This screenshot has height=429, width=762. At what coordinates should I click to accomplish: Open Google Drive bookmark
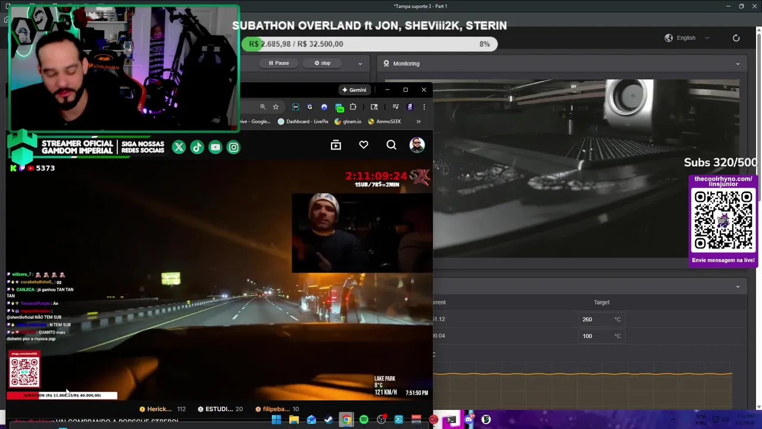[255, 122]
